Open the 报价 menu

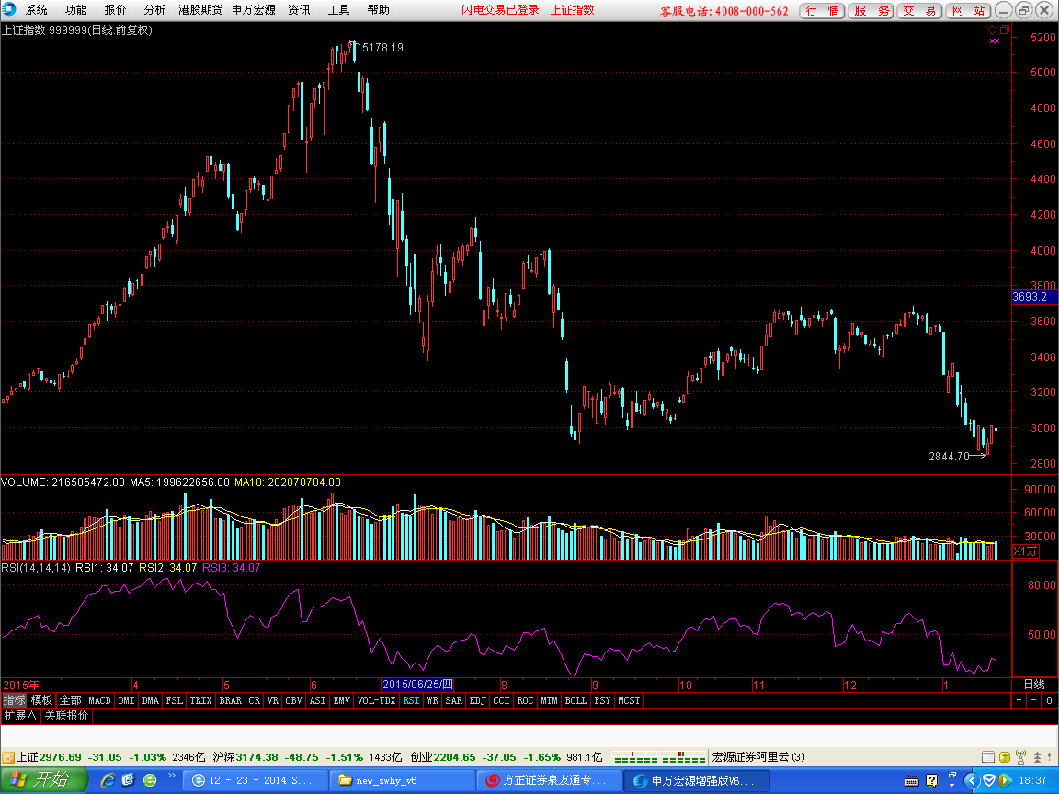click(116, 10)
